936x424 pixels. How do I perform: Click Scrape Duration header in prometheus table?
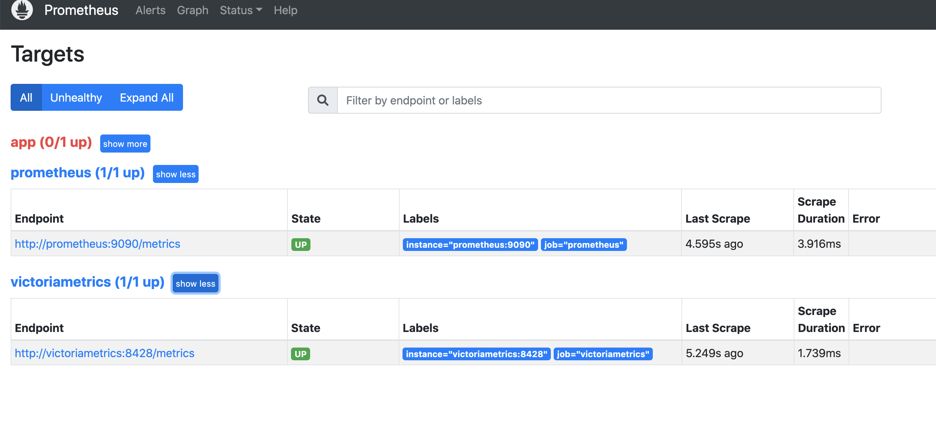pyautogui.click(x=821, y=210)
